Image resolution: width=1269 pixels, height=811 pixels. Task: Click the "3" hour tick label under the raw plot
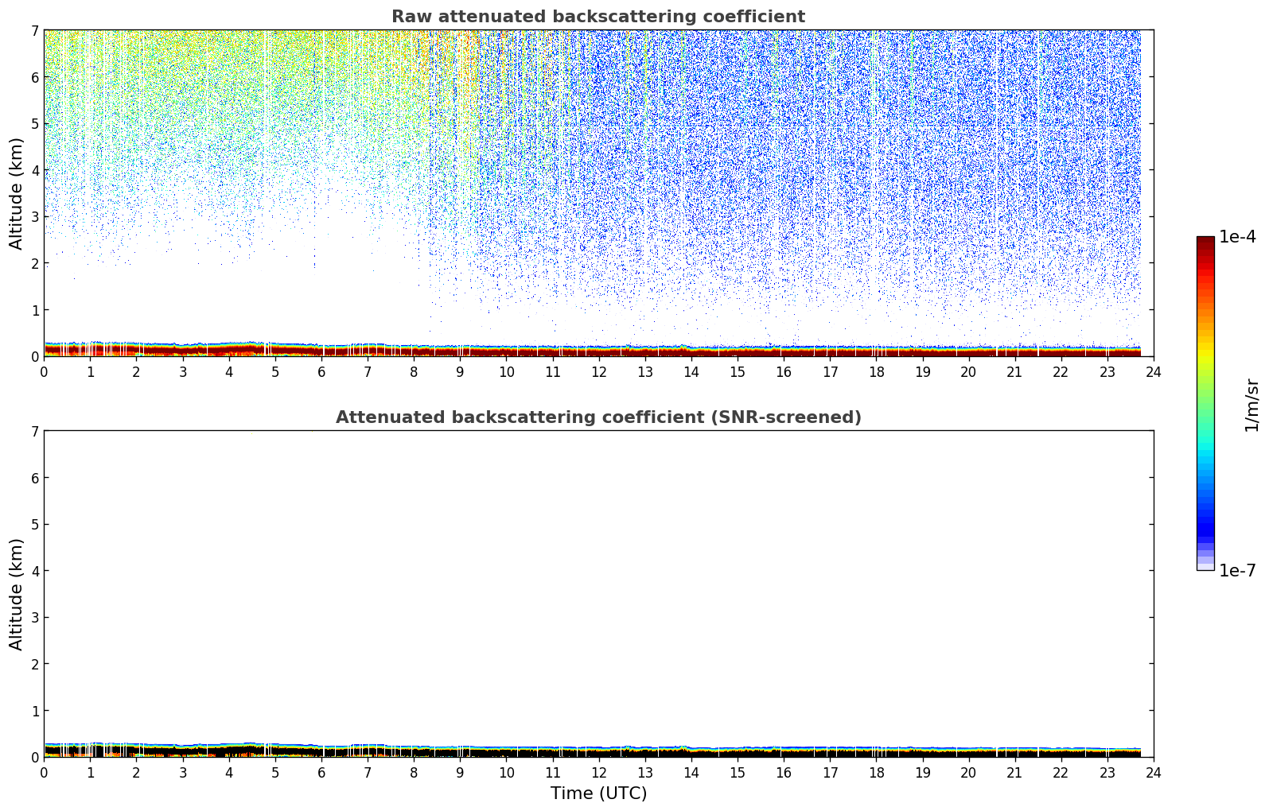183,372
